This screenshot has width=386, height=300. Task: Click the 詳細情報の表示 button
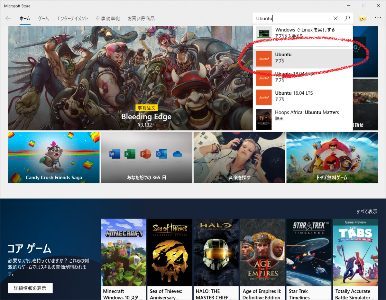[x=30, y=288]
